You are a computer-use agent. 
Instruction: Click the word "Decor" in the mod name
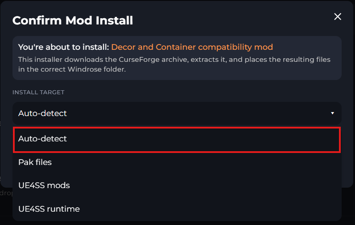pos(123,47)
